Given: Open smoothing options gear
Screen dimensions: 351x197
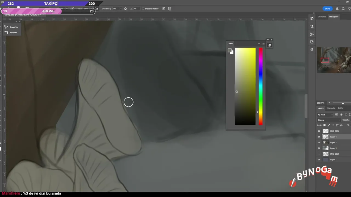Looking at the screenshot, I should pyautogui.click(x=126, y=9).
